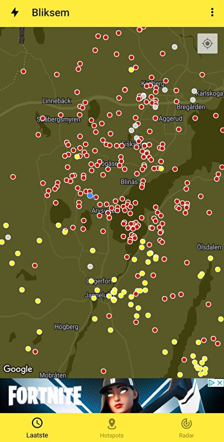The width and height of the screenshot is (224, 442).
Task: Center map on my location
Action: tap(207, 44)
